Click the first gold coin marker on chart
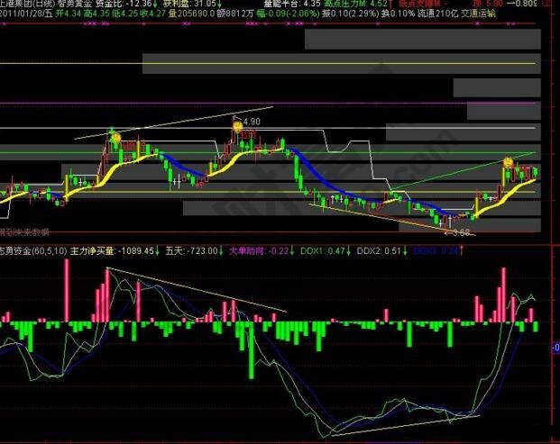 [x=115, y=137]
